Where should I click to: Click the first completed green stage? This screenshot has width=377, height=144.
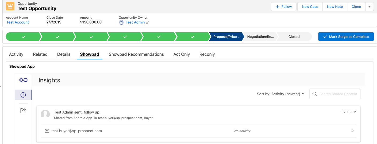point(24,37)
